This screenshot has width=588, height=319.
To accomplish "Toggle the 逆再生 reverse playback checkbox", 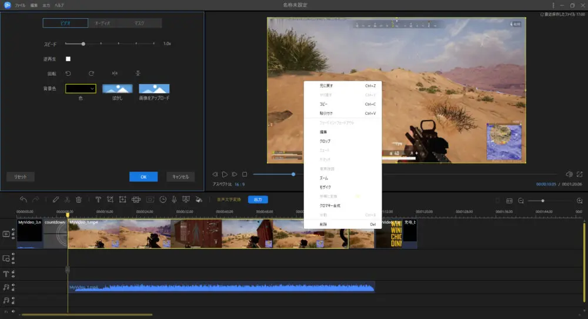I will pos(68,59).
